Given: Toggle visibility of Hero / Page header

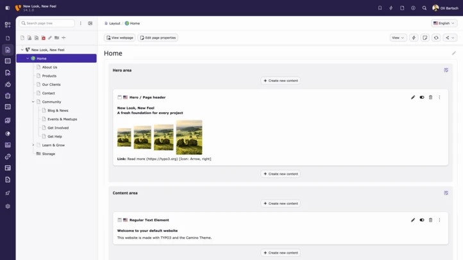Looking at the screenshot, I should 422,97.
